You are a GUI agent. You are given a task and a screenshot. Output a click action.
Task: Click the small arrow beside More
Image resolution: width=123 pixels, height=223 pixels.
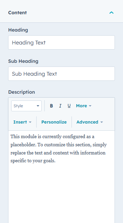pyautogui.click(x=90, y=106)
